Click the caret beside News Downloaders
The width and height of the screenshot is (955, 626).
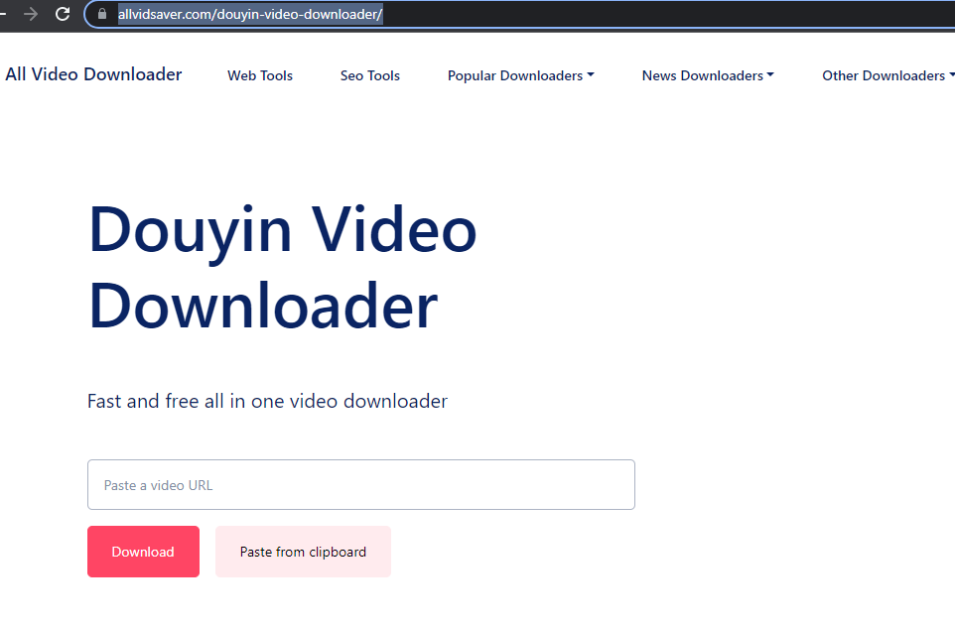pos(770,74)
